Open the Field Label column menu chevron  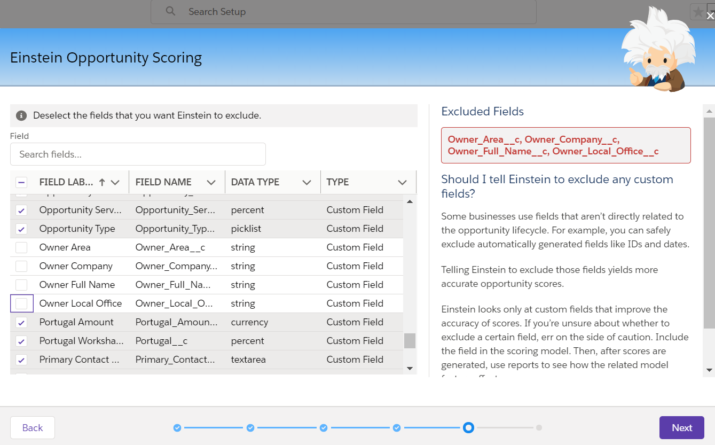115,182
